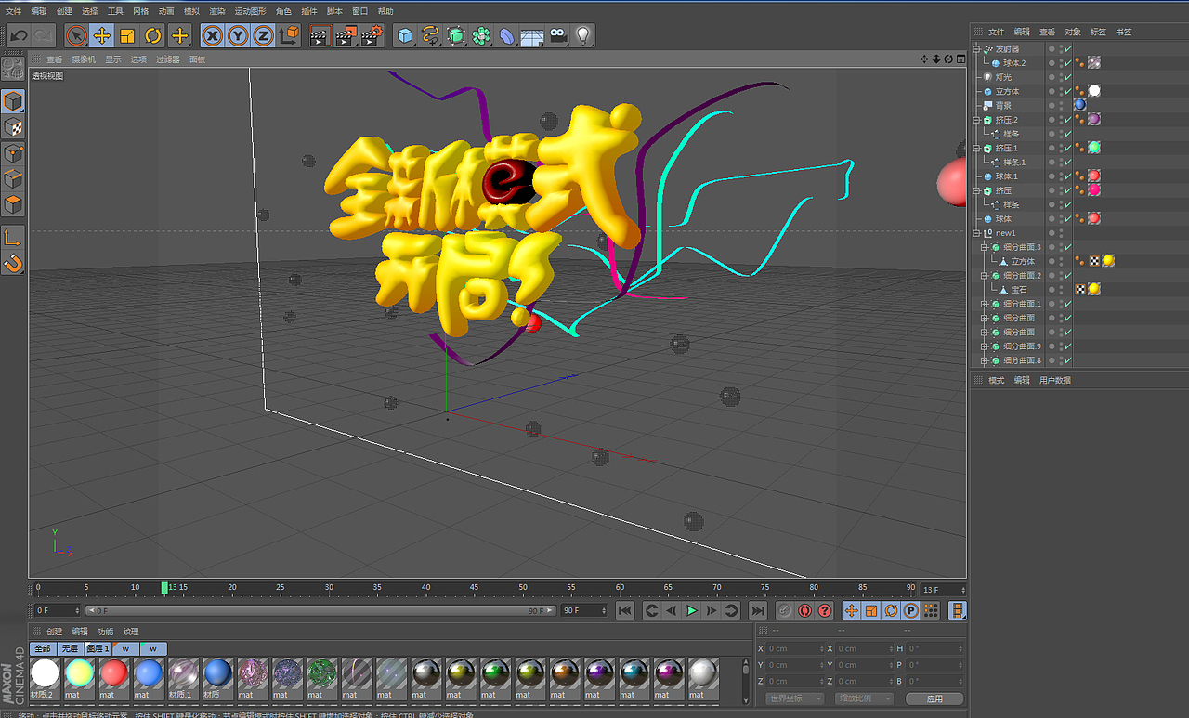1189x718 pixels.
Task: Open the floor environment icon
Action: (x=532, y=36)
